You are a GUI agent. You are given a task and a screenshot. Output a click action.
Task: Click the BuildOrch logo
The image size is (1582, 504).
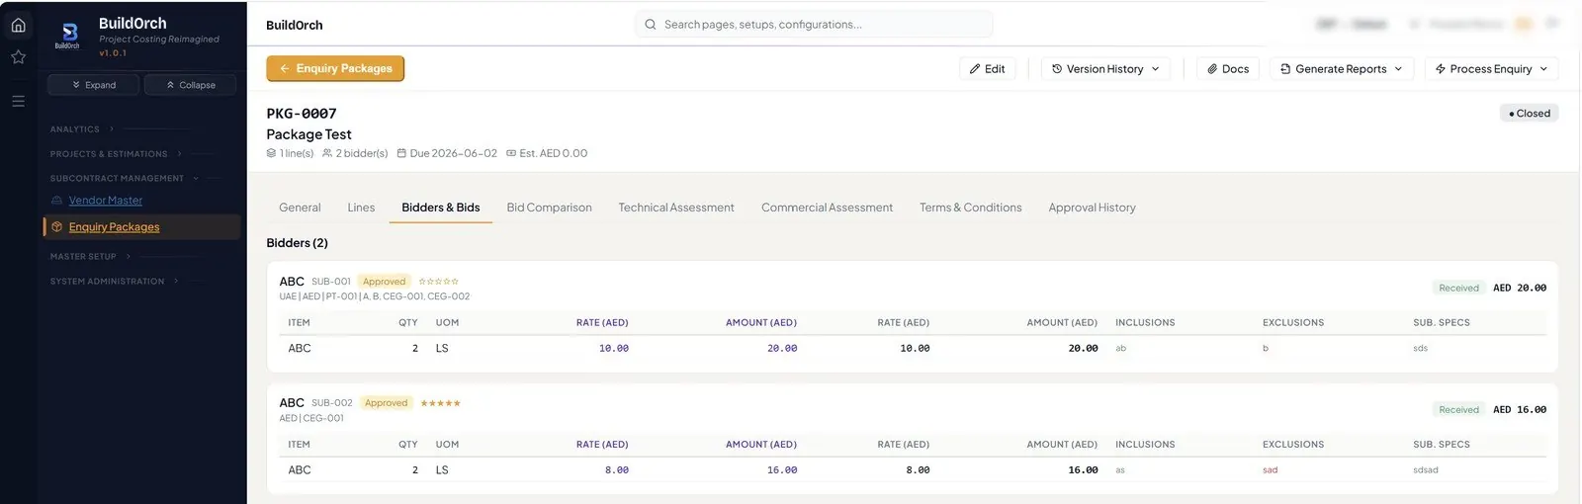[68, 37]
